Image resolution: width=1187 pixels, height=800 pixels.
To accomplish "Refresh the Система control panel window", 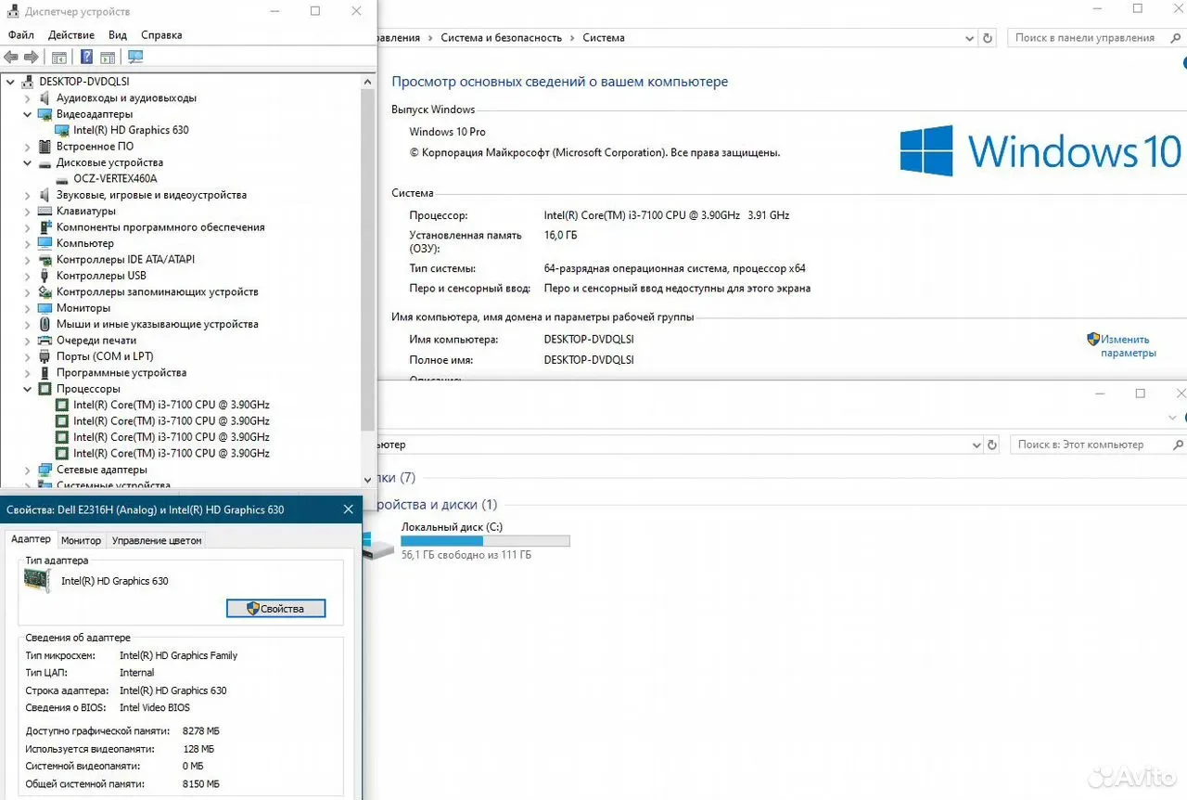I will (x=989, y=38).
